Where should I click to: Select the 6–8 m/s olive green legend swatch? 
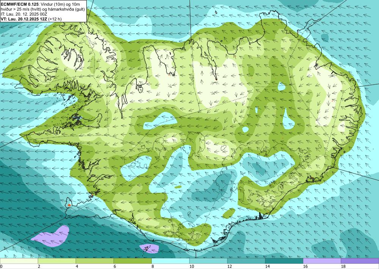133,261
